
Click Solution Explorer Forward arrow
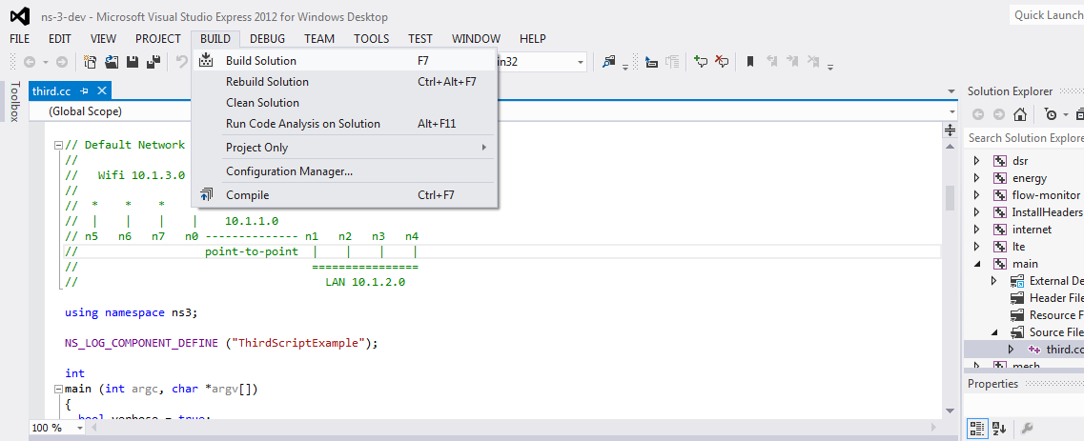click(x=999, y=114)
